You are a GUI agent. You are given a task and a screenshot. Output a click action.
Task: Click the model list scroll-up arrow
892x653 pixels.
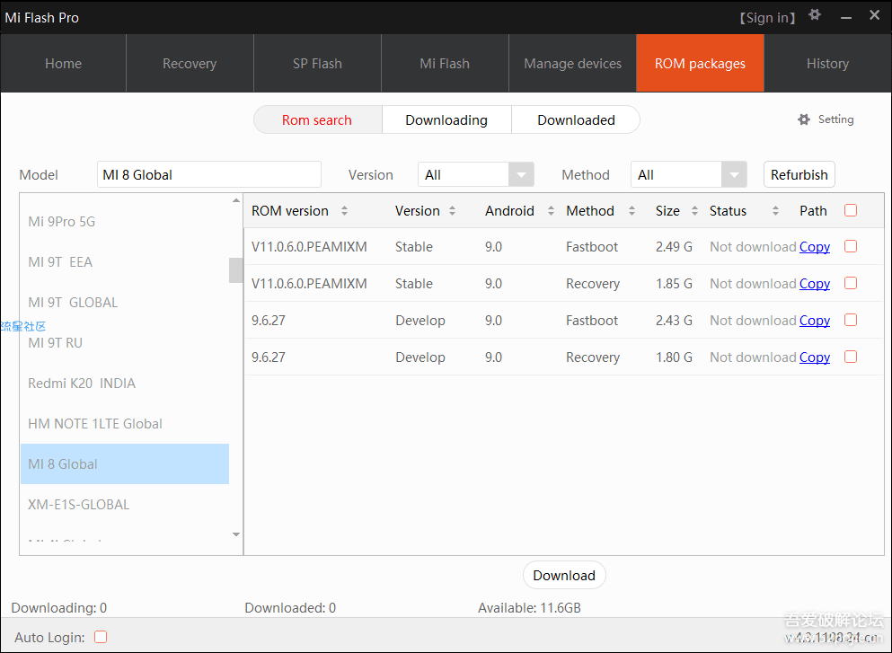tap(236, 200)
